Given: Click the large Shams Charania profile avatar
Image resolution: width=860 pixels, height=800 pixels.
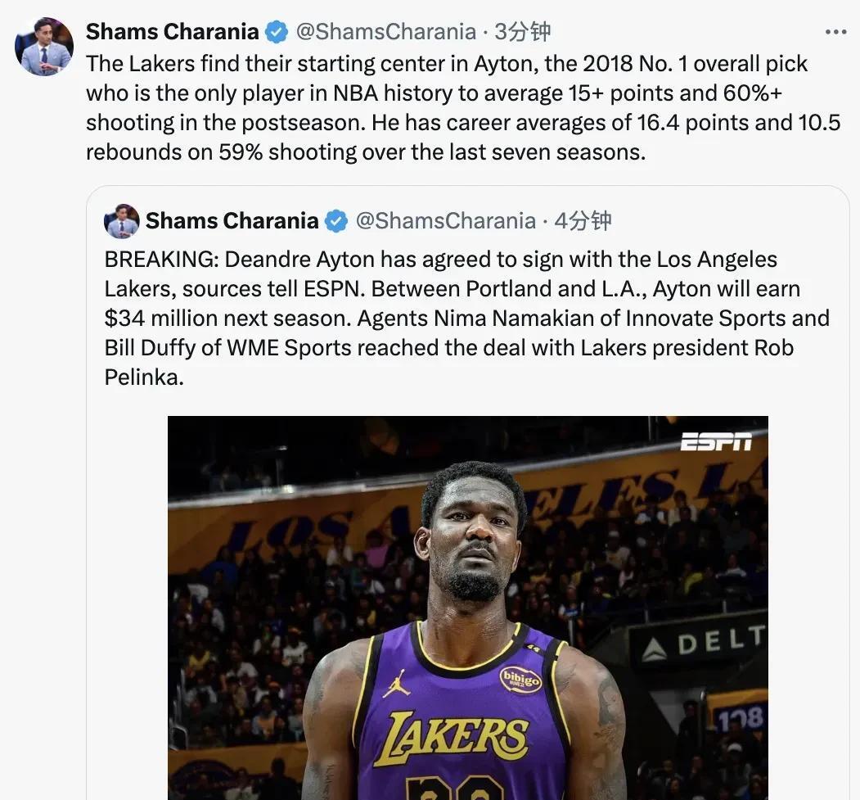Looking at the screenshot, I should pos(44,47).
